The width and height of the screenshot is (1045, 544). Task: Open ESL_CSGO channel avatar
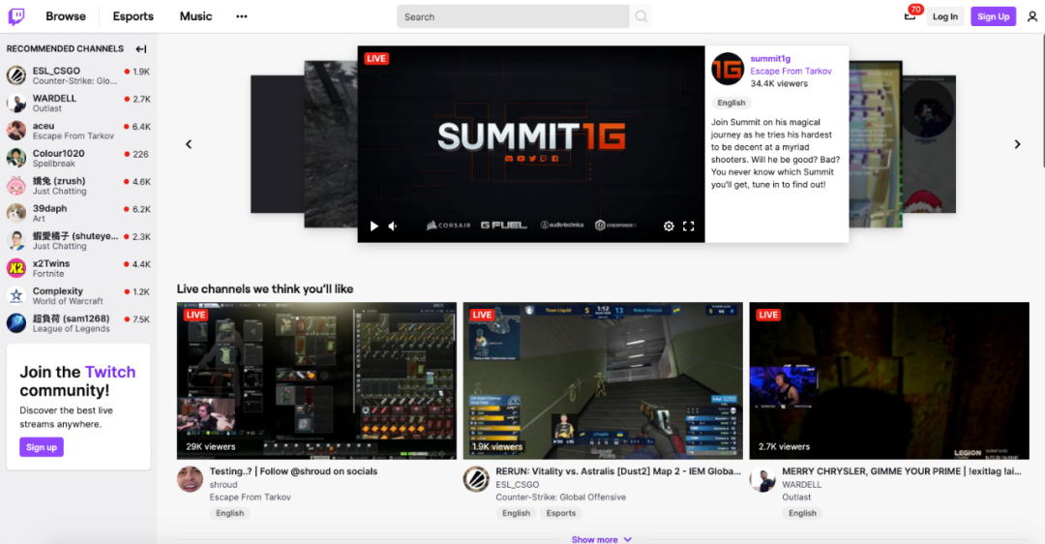pyautogui.click(x=16, y=76)
